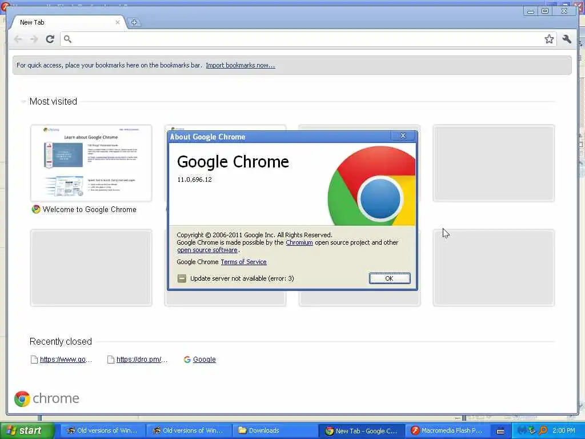This screenshot has width=585, height=439.
Task: Click the update status icon
Action: click(x=182, y=278)
